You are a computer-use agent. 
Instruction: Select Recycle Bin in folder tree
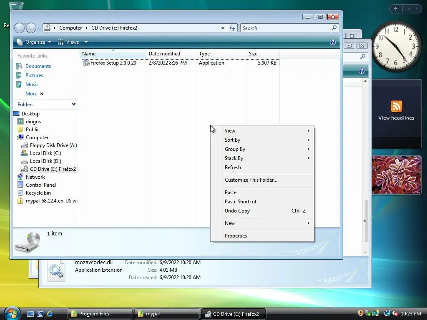(x=38, y=192)
